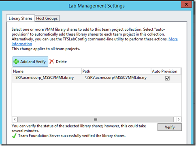Toggle Auto Provision checkbox for SRV.acme.corp_MSSCVMMLibrary
The width and height of the screenshot is (196, 146).
pyautogui.click(x=167, y=78)
